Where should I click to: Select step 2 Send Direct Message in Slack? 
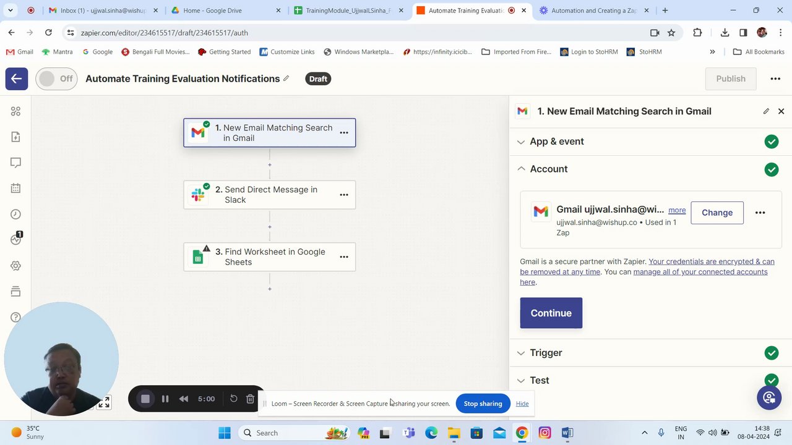click(270, 195)
